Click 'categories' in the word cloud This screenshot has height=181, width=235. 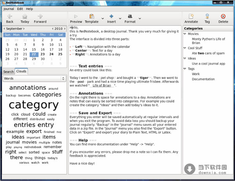coord(47,95)
